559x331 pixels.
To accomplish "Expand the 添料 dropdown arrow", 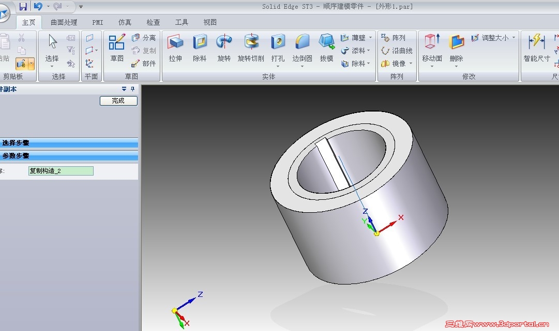I will pos(369,51).
